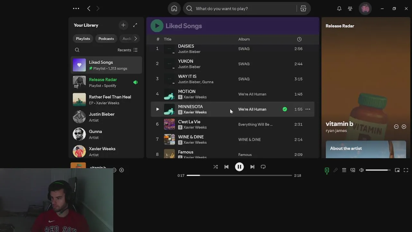Sort by the Album column header

tap(244, 39)
